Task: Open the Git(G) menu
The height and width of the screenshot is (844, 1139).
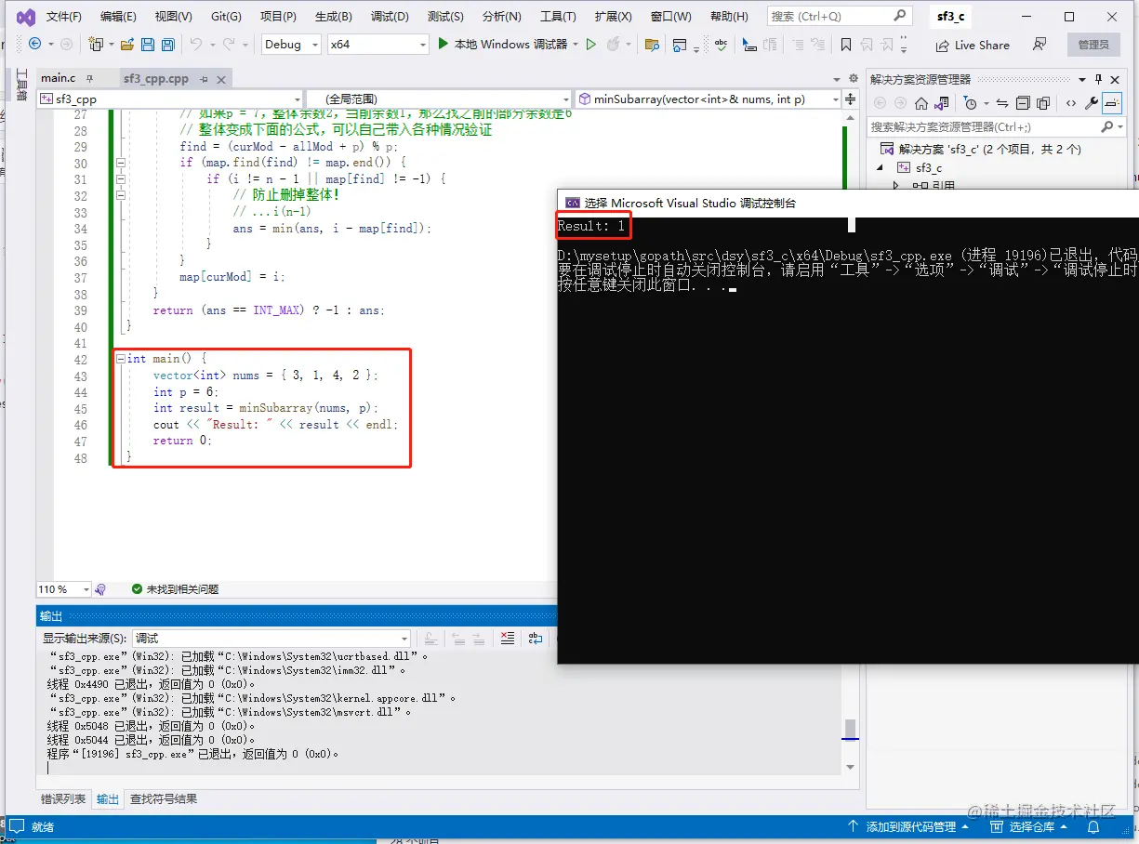Action: (226, 17)
